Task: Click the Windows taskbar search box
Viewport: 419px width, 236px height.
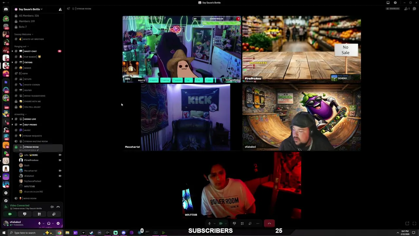Action: 31,233
